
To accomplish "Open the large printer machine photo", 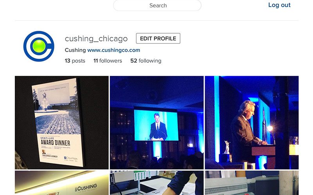I will pos(252,183).
